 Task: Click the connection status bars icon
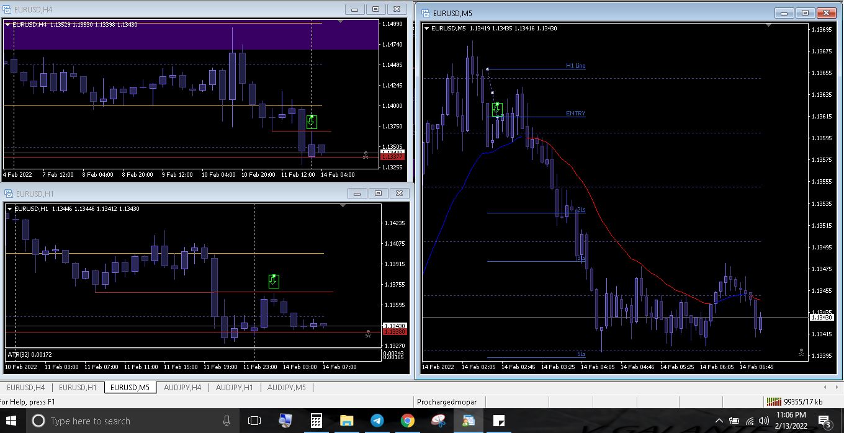pos(774,402)
